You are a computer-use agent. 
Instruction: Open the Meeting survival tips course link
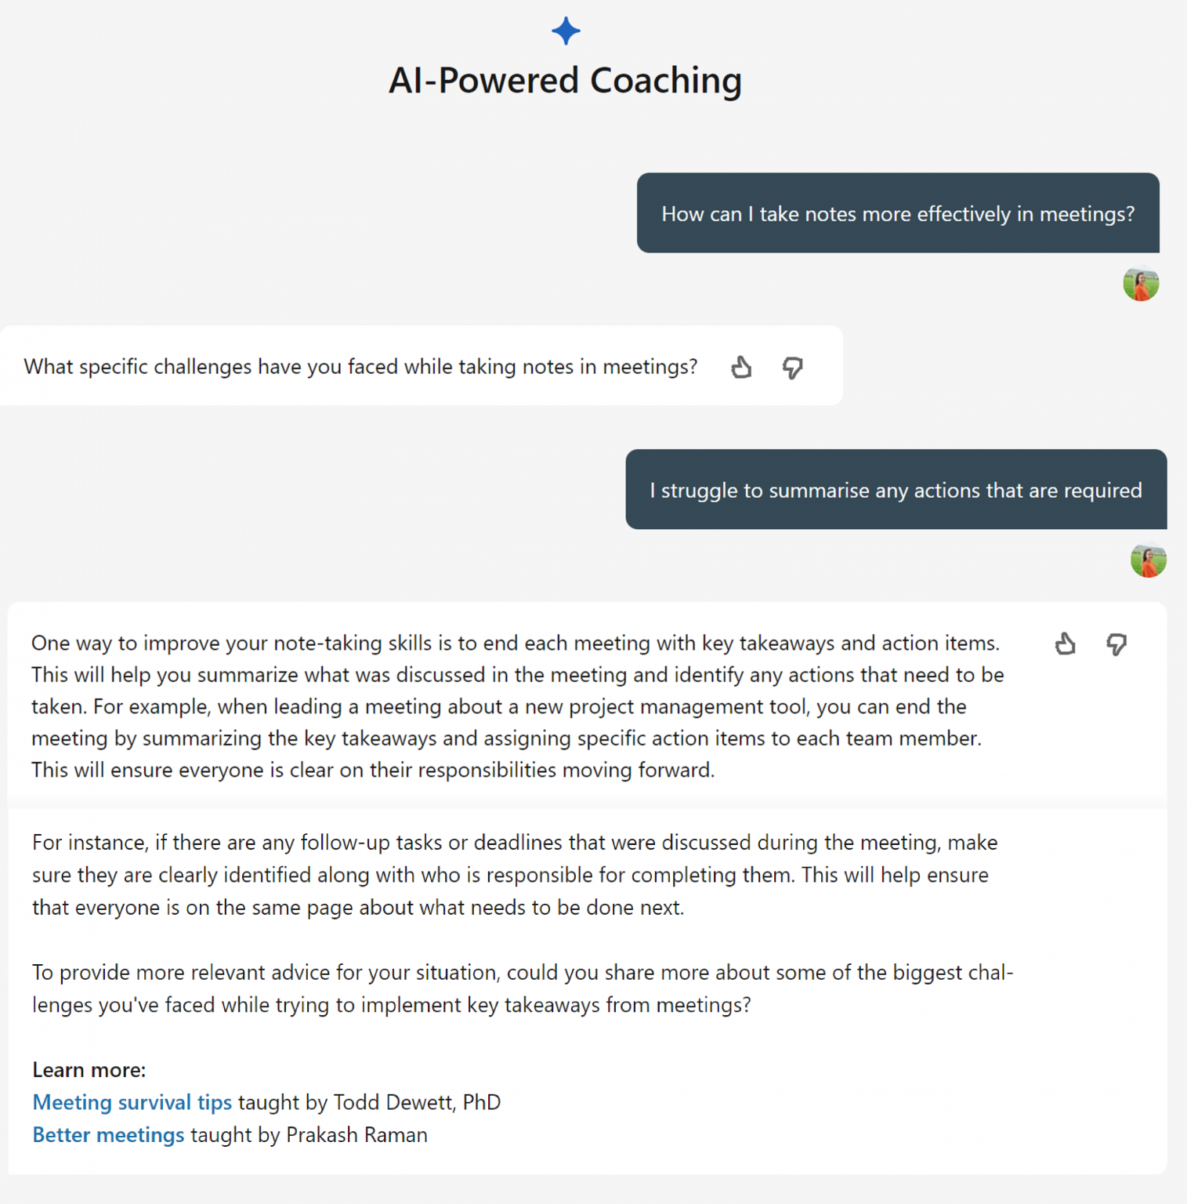coord(132,1102)
